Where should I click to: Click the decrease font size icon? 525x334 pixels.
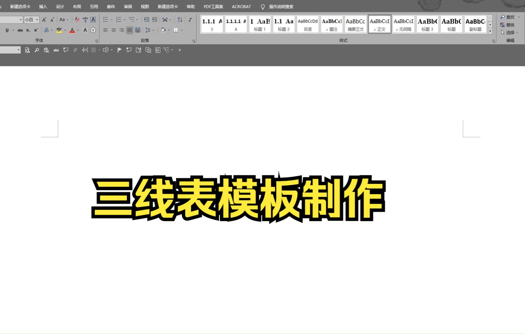coord(52,20)
